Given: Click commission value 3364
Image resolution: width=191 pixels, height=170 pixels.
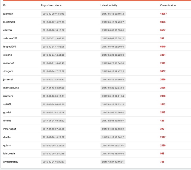Looking at the screenshot, I should [163, 55].
